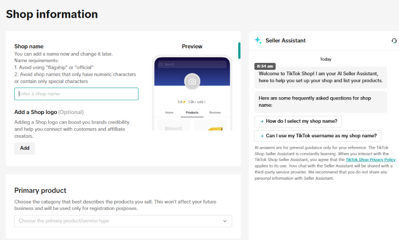Select the Products tab in preview
The width and height of the screenshot is (399, 240).
pyautogui.click(x=192, y=113)
